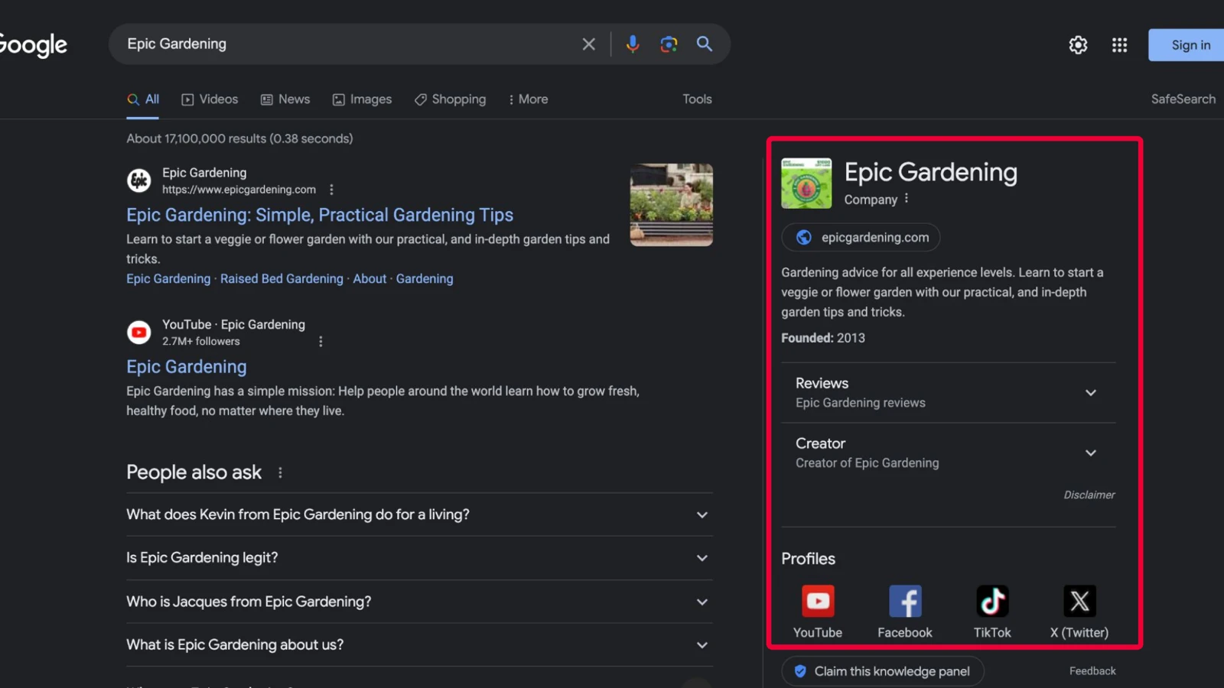Viewport: 1224px width, 688px height.
Task: Open Settings gear icon
Action: point(1078,45)
